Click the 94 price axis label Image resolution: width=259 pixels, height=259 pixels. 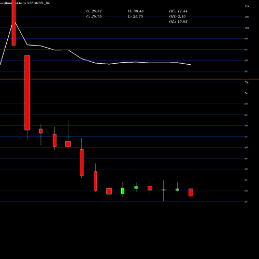point(246,50)
